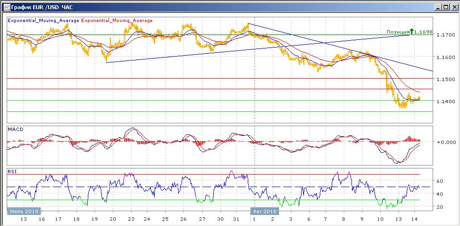The image size is (460, 226).
Task: Click the green position arrow marker
Action: 412,32
